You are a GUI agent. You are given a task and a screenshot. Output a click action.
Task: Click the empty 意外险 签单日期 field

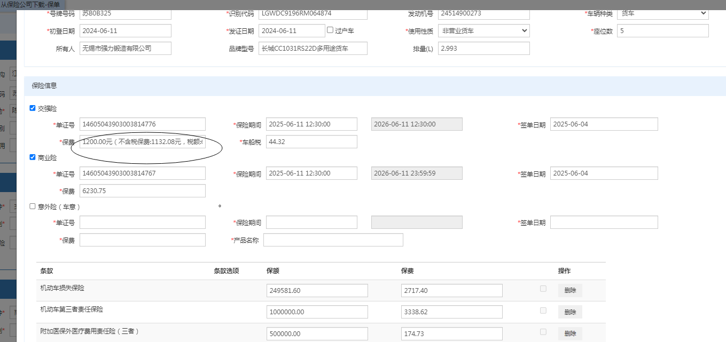click(604, 222)
